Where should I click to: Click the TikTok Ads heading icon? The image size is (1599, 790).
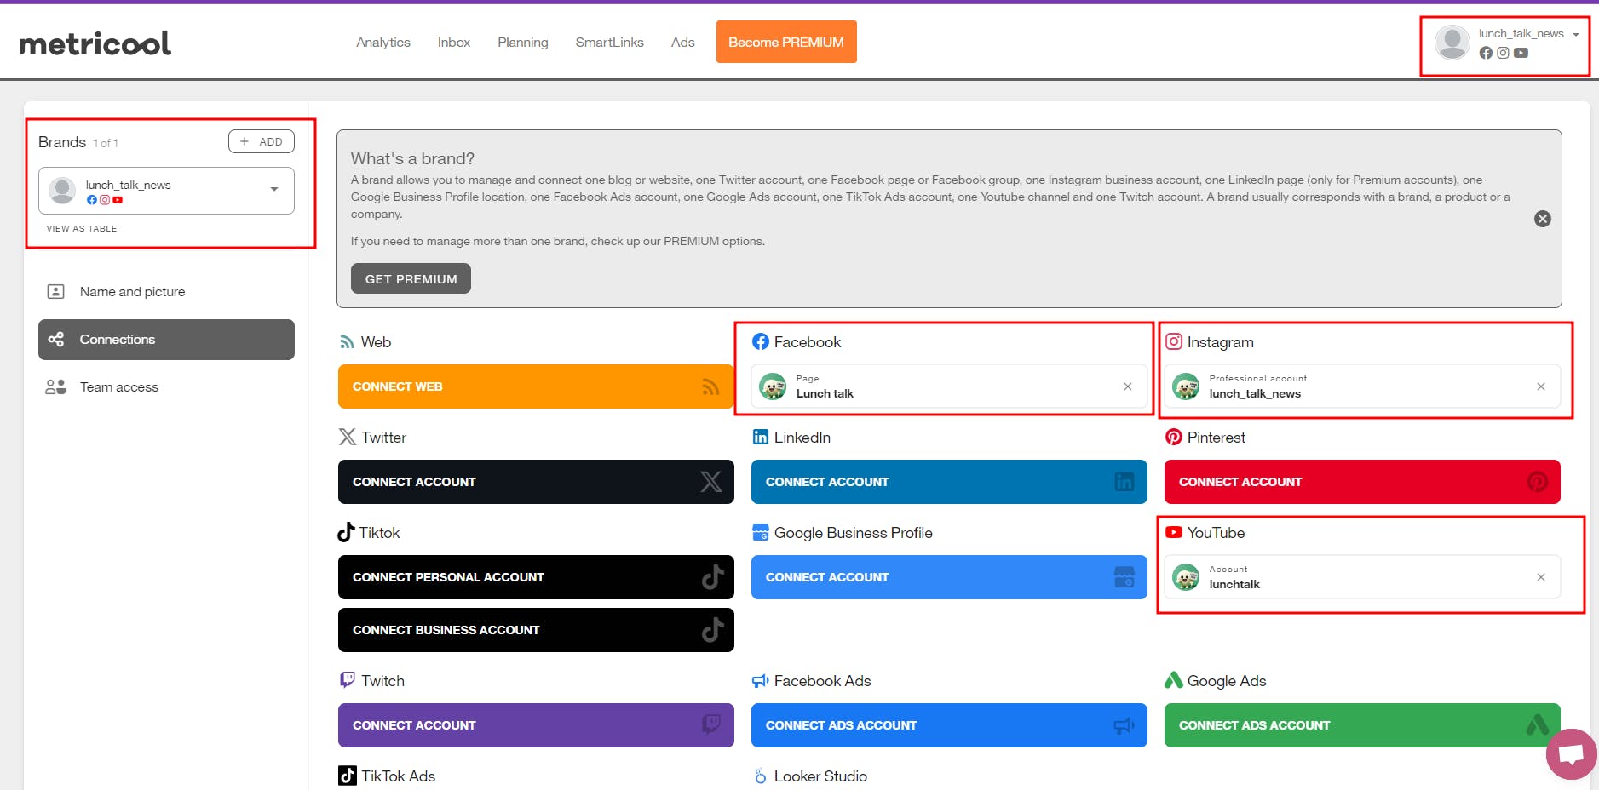point(348,776)
